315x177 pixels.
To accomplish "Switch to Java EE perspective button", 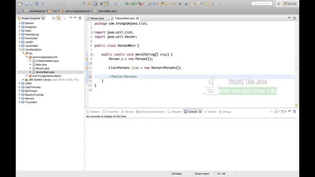I will click(290, 4).
